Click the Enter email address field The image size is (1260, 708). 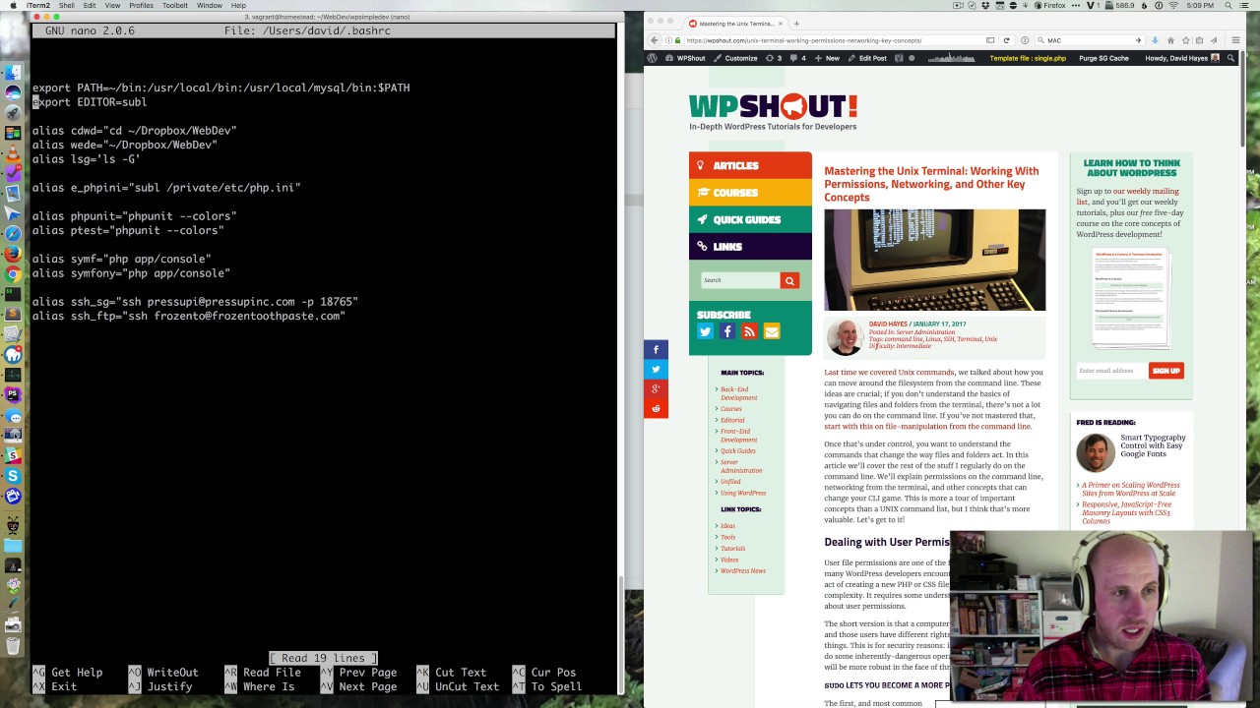coord(1111,371)
